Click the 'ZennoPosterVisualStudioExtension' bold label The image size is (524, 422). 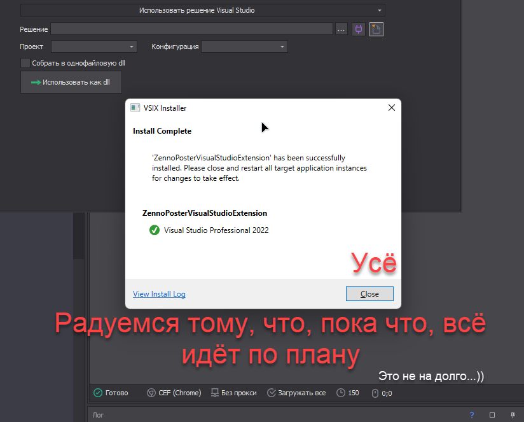pos(205,213)
